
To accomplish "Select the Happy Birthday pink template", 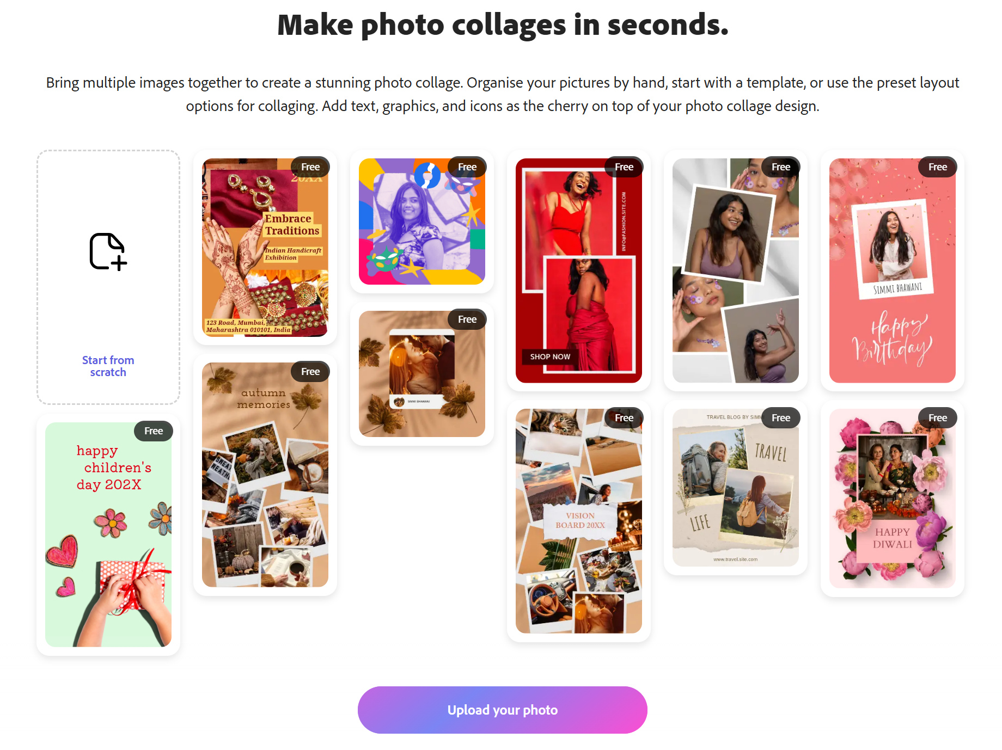I will (x=893, y=271).
